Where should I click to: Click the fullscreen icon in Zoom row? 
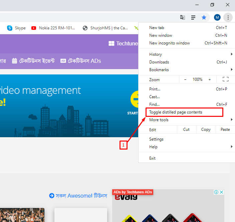pyautogui.click(x=226, y=79)
